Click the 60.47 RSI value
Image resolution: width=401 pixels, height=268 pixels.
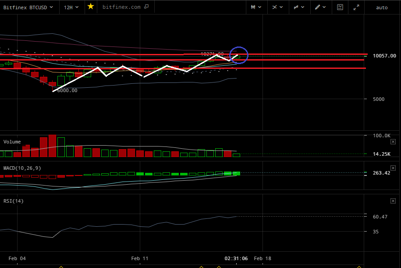(x=380, y=217)
